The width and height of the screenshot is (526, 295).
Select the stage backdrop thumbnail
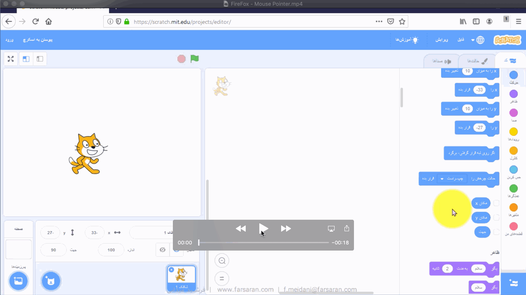point(19,249)
